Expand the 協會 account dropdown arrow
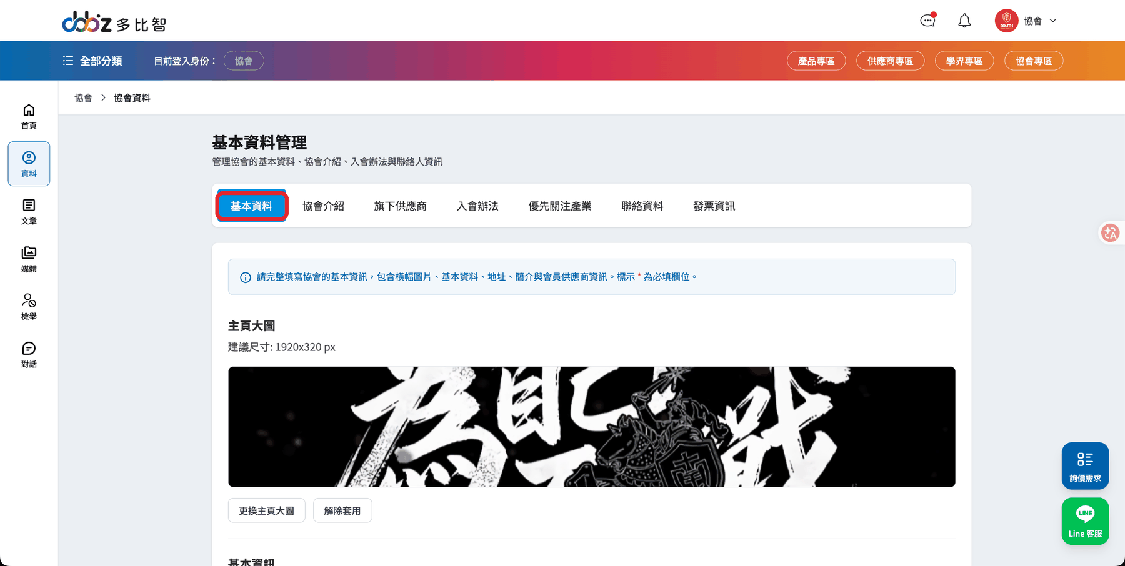The image size is (1125, 566). click(1053, 21)
